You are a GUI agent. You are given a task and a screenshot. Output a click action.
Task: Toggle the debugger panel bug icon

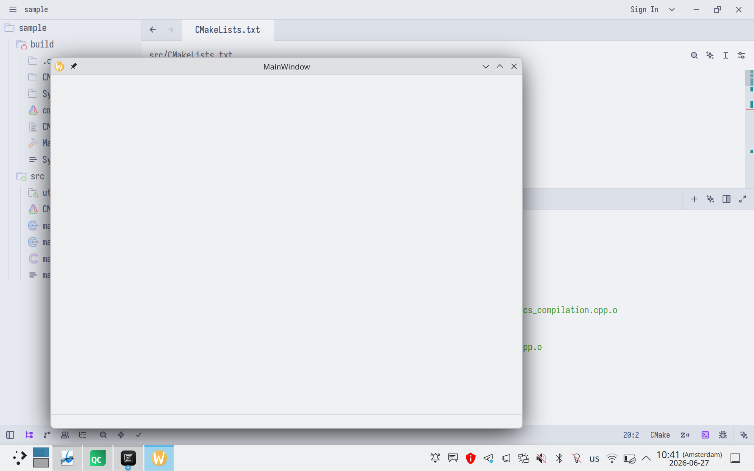(x=723, y=435)
